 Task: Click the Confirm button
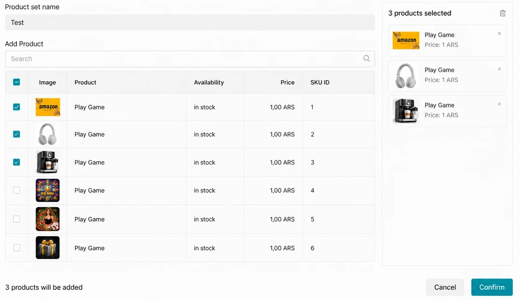[492, 287]
